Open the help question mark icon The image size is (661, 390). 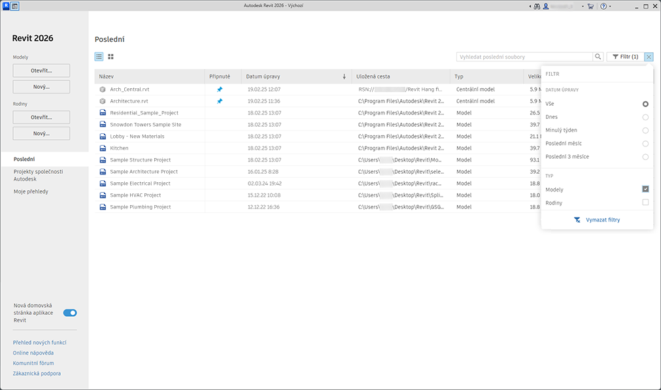(603, 7)
